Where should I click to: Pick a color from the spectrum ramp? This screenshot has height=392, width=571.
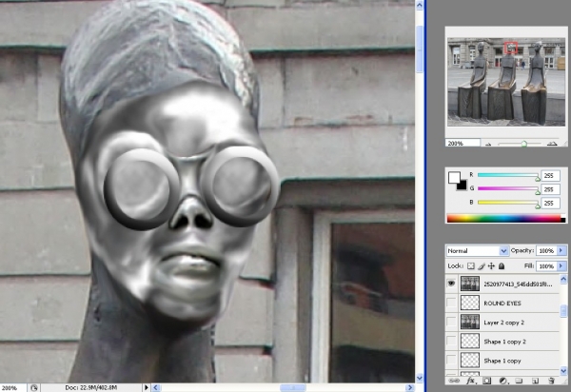(504, 219)
